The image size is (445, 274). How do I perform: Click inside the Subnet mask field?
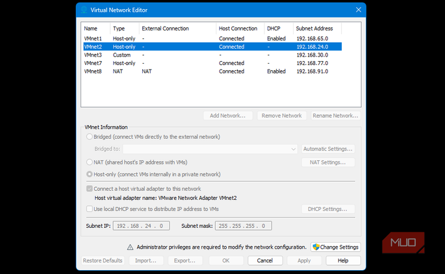click(x=244, y=226)
